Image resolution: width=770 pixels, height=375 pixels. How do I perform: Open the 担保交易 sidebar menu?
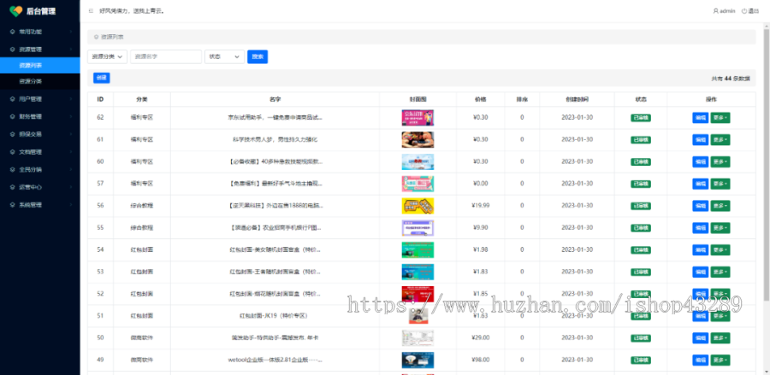[x=39, y=134]
